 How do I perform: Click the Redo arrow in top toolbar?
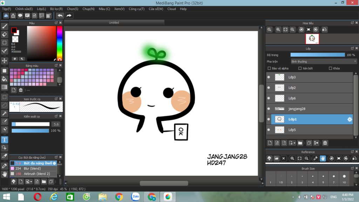point(69,15)
